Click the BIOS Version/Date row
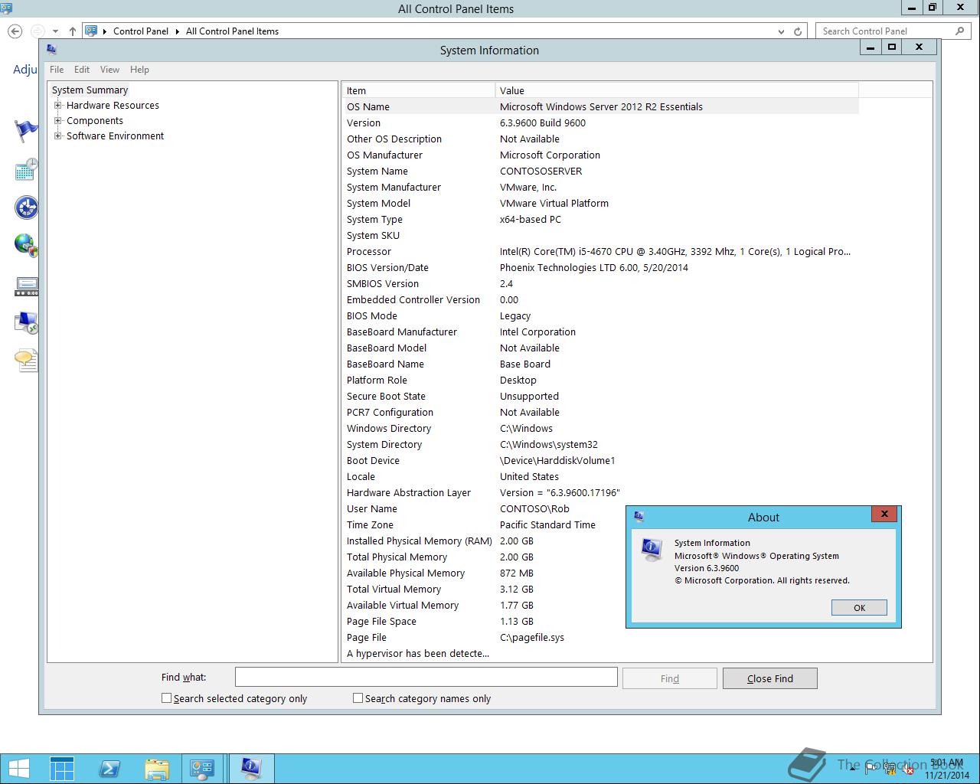The width and height of the screenshot is (980, 784). 600,268
